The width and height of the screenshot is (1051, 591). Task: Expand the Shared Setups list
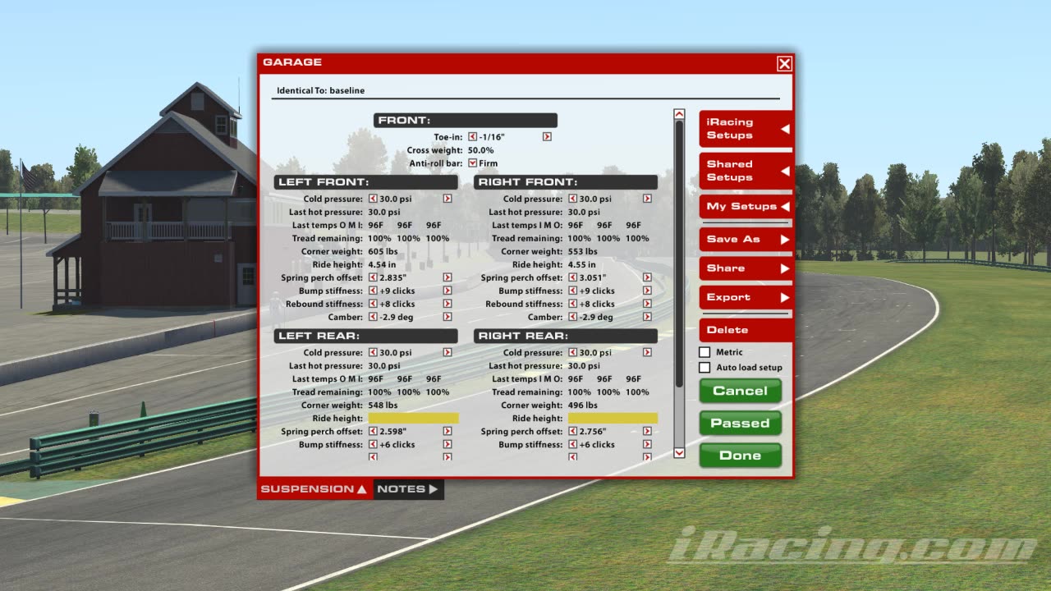746,171
